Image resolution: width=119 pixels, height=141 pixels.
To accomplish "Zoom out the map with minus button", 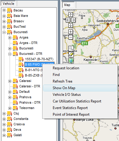I will pyautogui.click(x=70, y=37).
